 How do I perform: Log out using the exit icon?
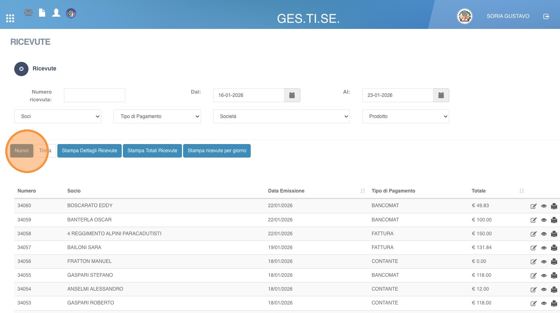point(546,16)
